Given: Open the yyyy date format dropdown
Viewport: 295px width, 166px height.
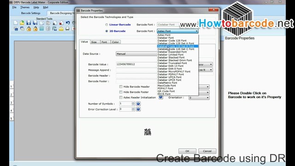Looking at the screenshot, I should coord(206,65).
